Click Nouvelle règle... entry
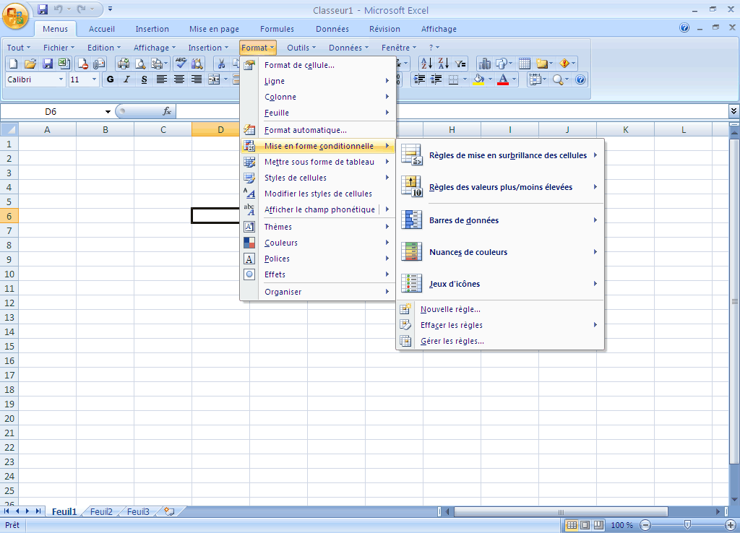 tap(500, 309)
